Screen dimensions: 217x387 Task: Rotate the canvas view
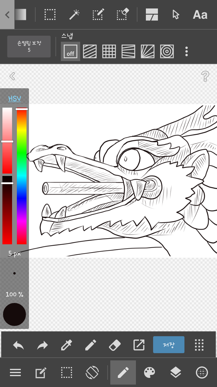pos(92,372)
